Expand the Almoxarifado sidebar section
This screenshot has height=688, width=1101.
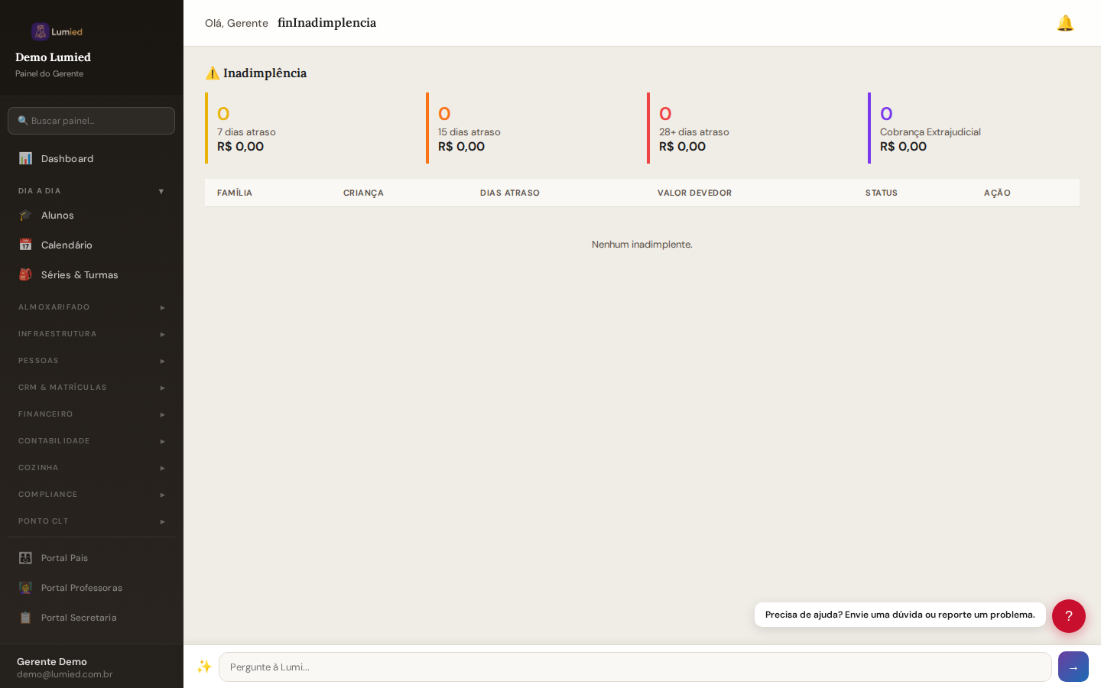tap(91, 307)
